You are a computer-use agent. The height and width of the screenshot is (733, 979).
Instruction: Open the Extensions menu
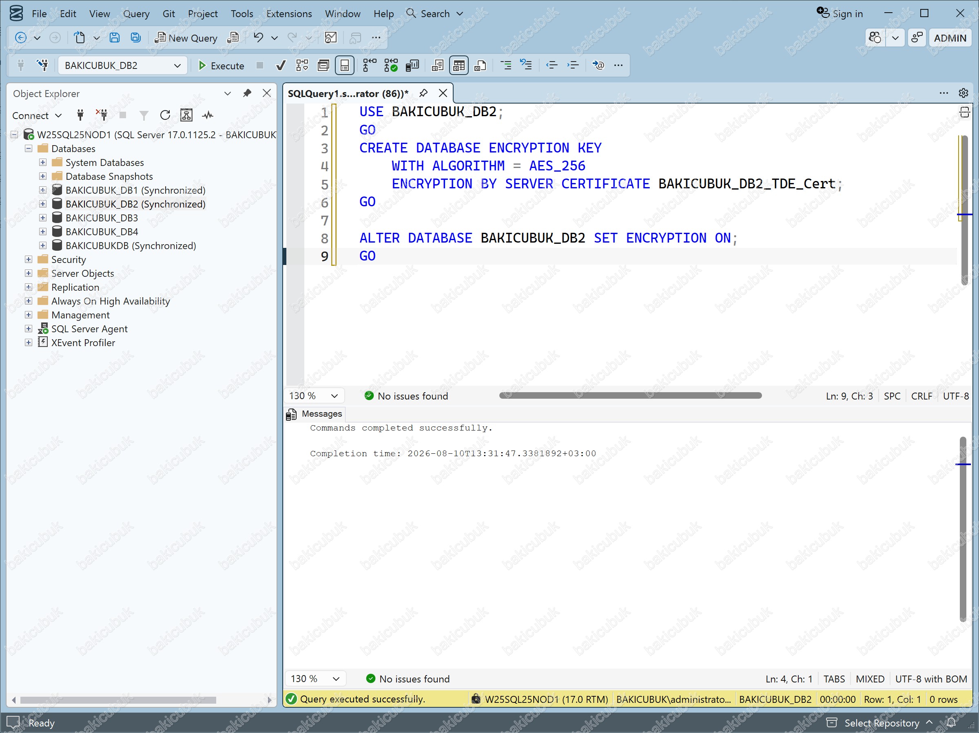click(x=288, y=14)
